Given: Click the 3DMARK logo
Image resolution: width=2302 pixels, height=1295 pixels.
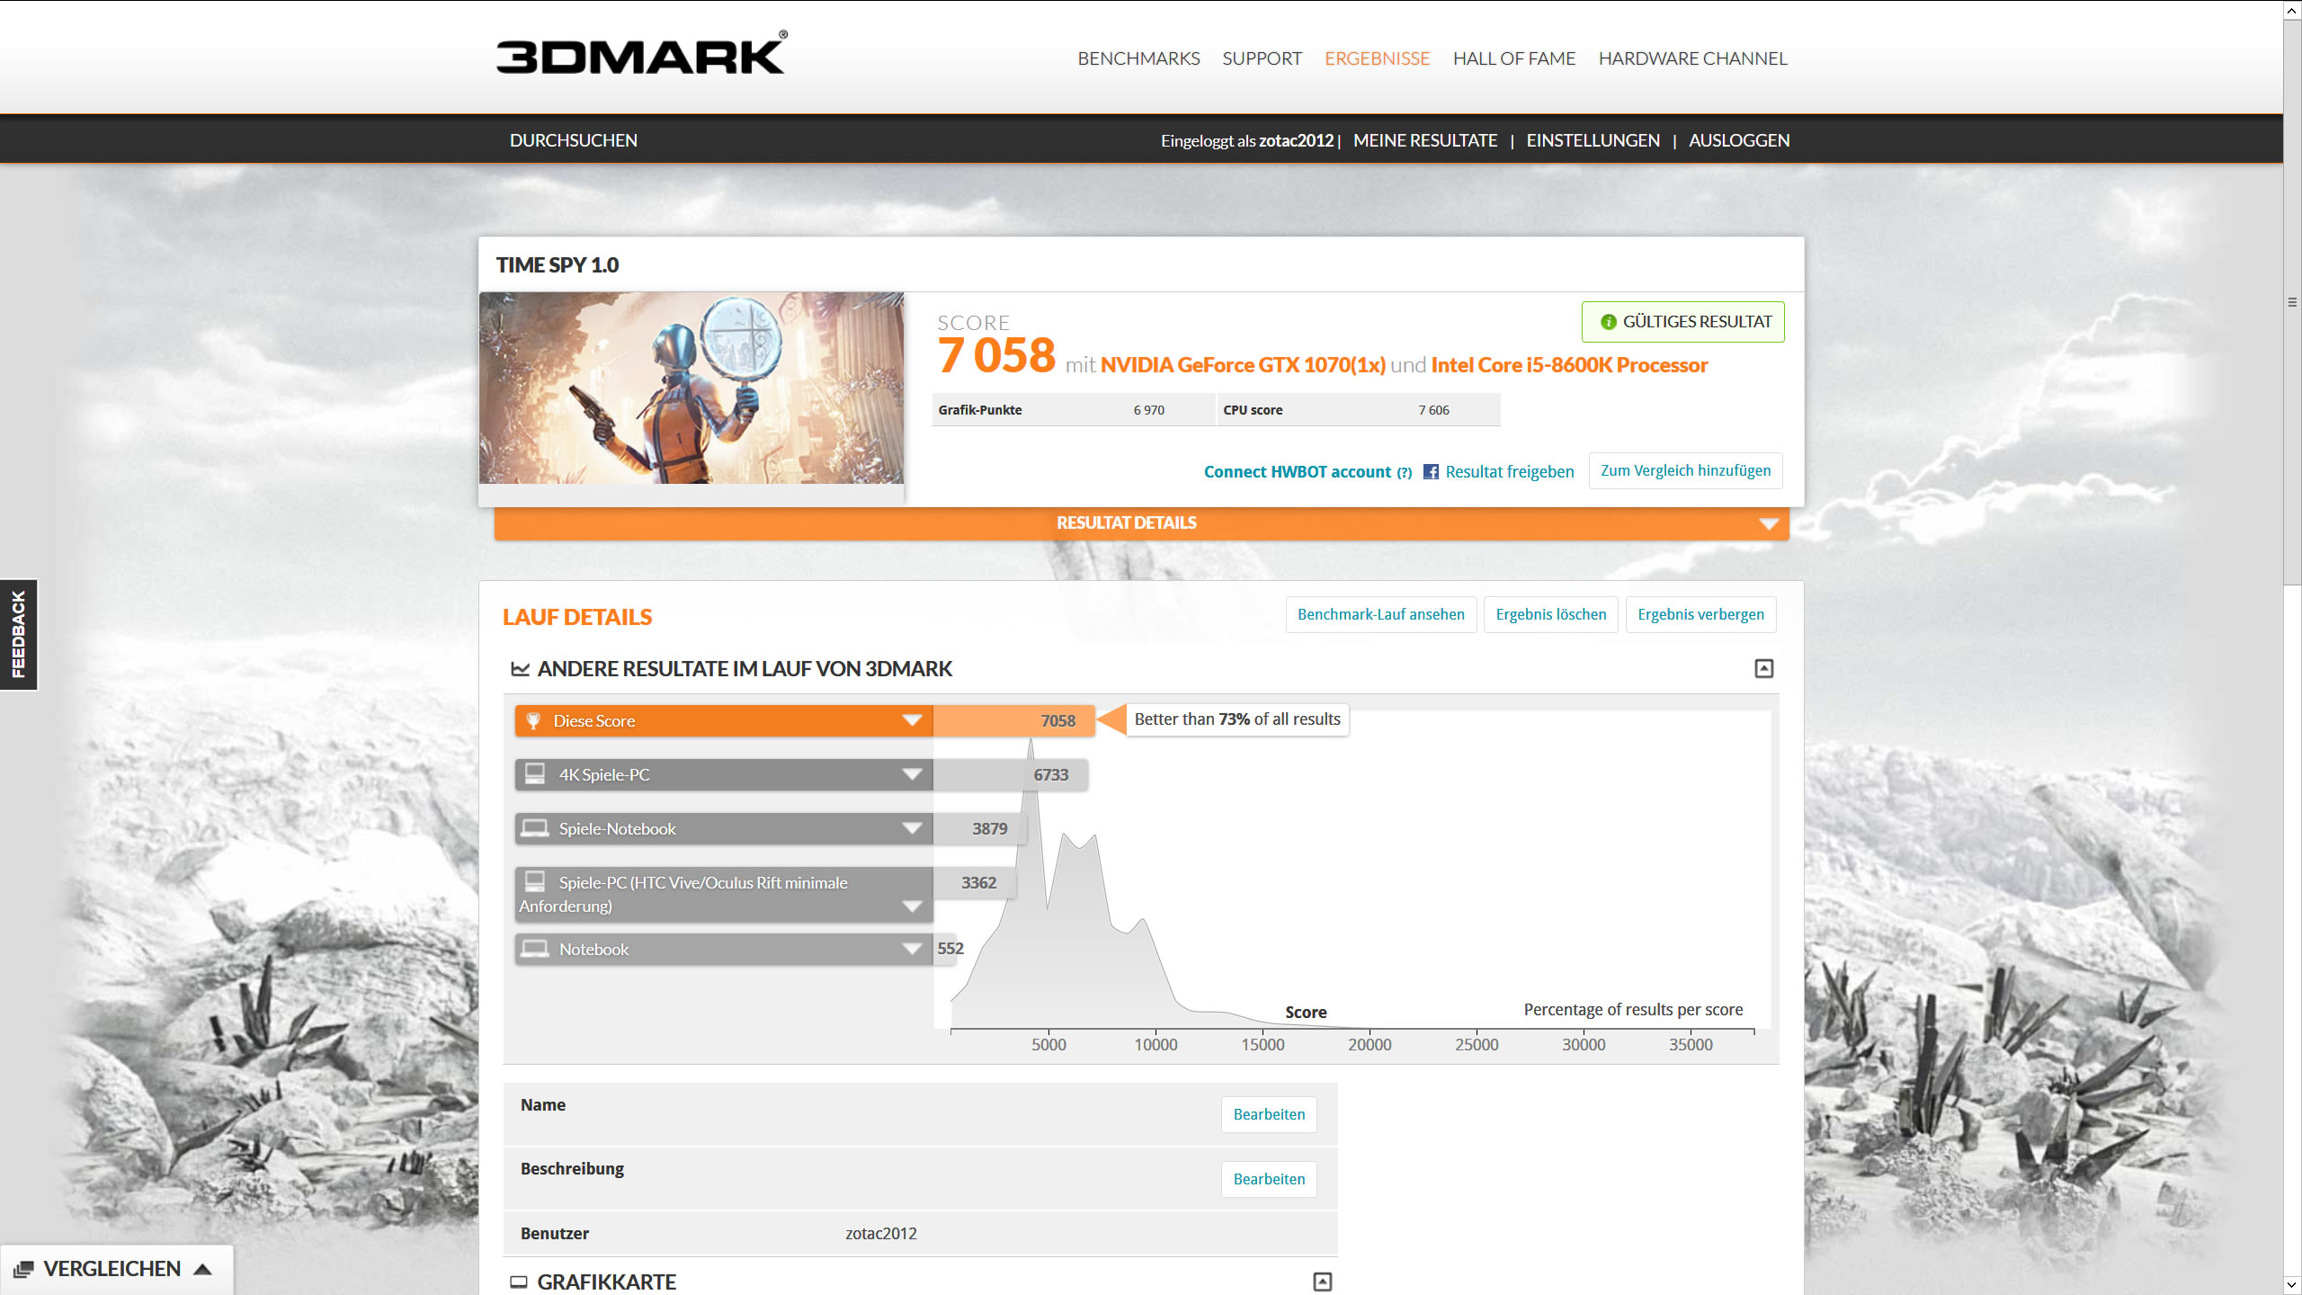Looking at the screenshot, I should pyautogui.click(x=641, y=53).
